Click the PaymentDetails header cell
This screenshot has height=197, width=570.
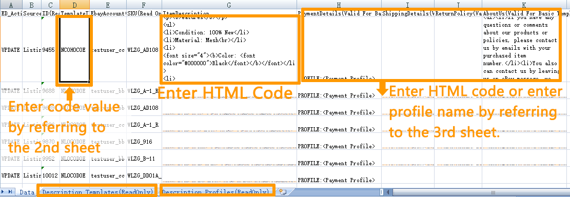pos(339,13)
